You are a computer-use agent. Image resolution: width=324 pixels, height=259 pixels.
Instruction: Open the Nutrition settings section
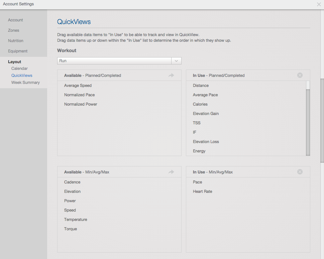coord(16,41)
